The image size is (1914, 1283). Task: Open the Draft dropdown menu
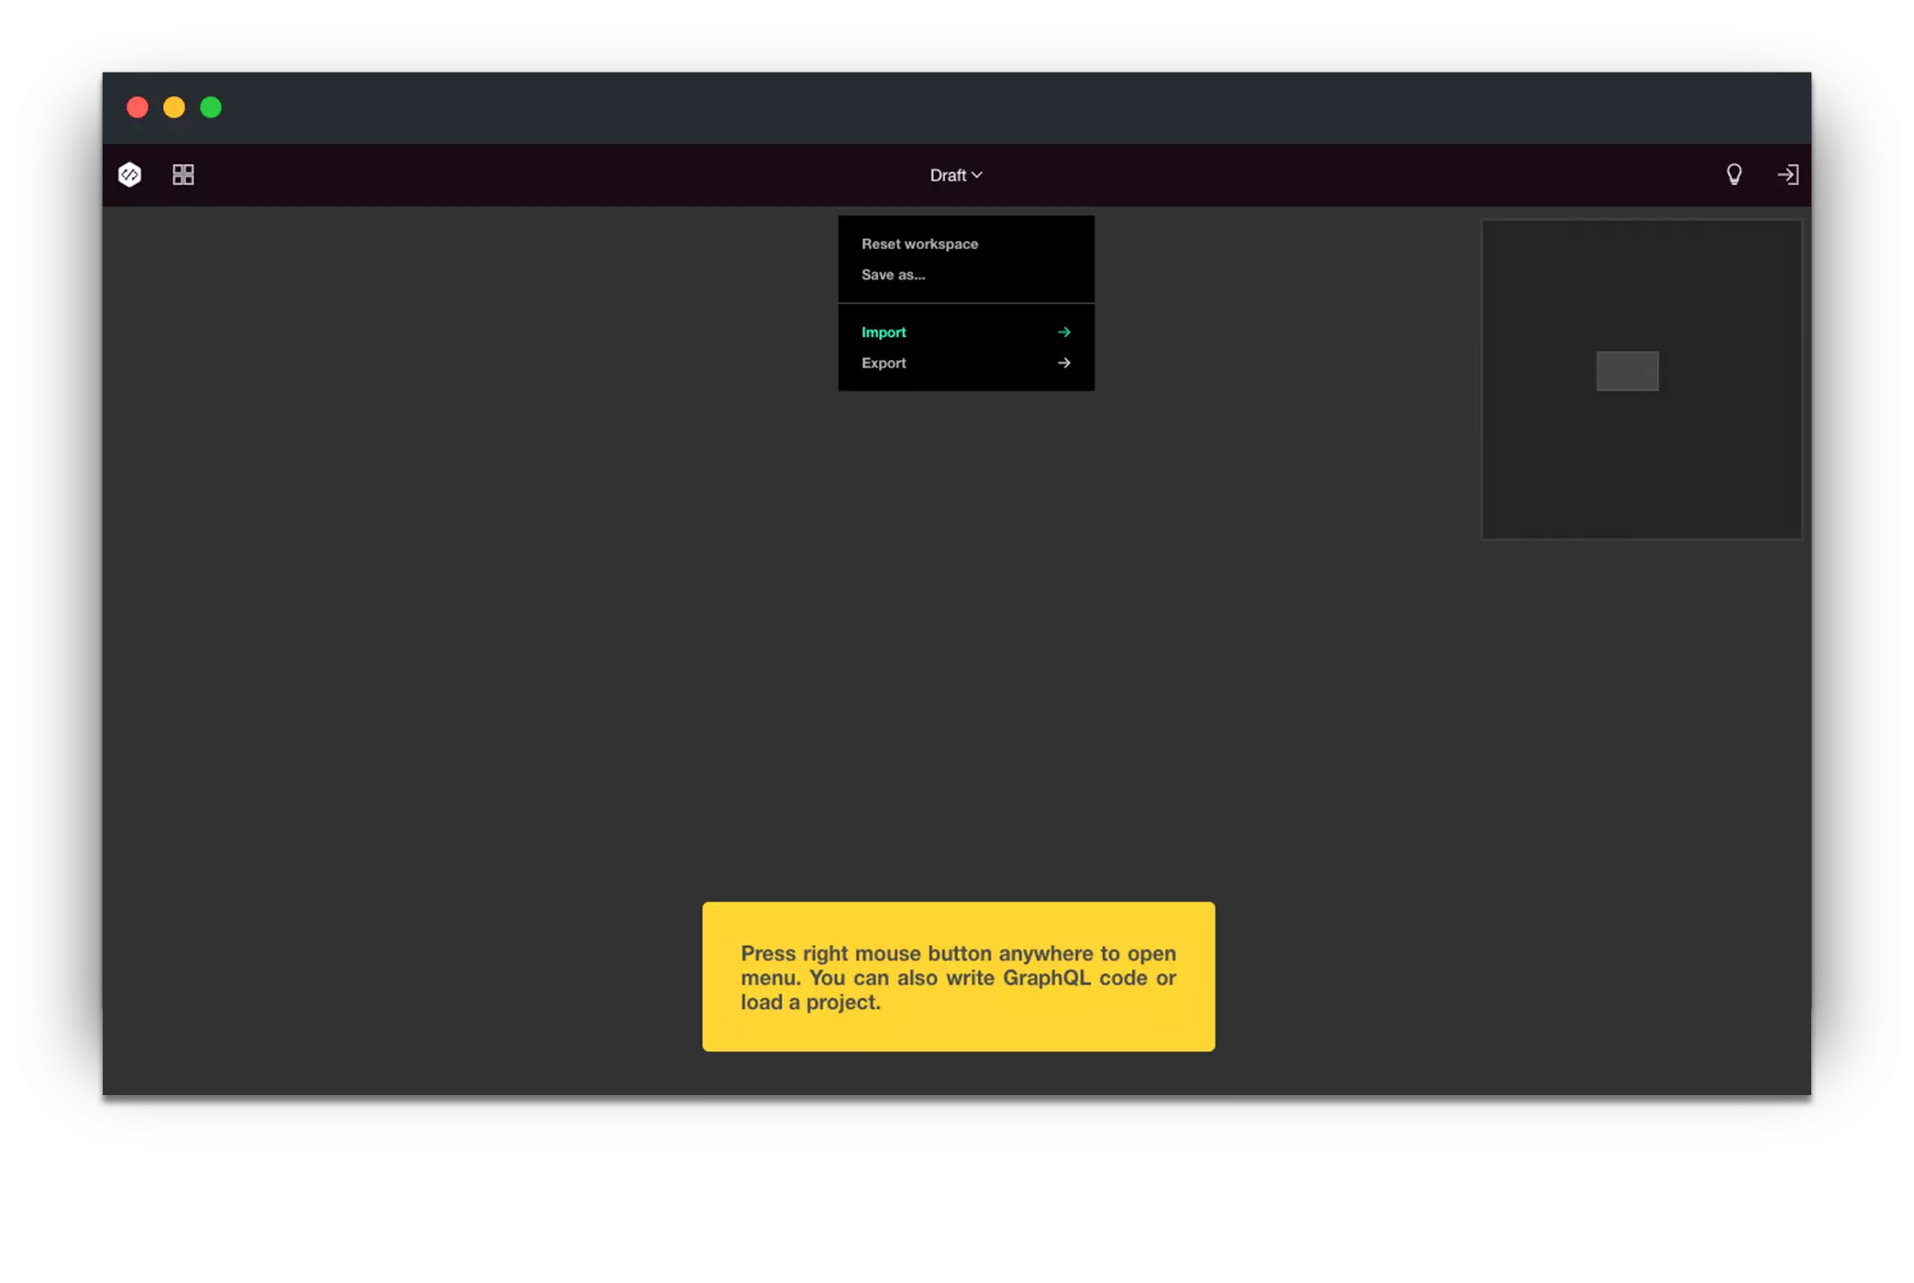pos(956,175)
